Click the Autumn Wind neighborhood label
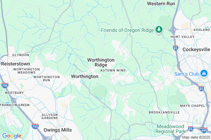 [x=113, y=70]
